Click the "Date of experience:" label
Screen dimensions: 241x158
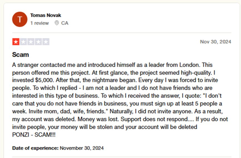[x=35, y=148]
